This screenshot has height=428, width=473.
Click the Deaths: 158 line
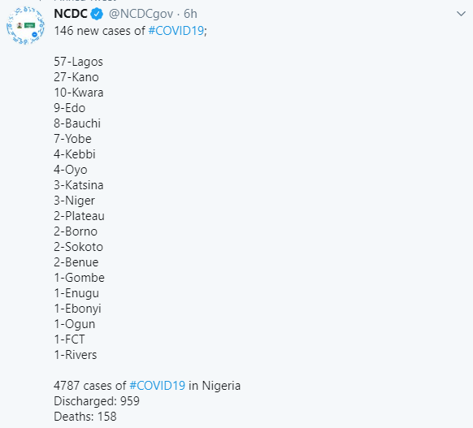tap(85, 417)
